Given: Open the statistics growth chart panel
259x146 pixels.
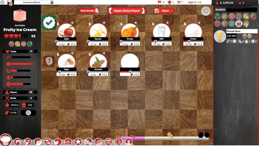Looking at the screenshot, I should coord(98,142).
